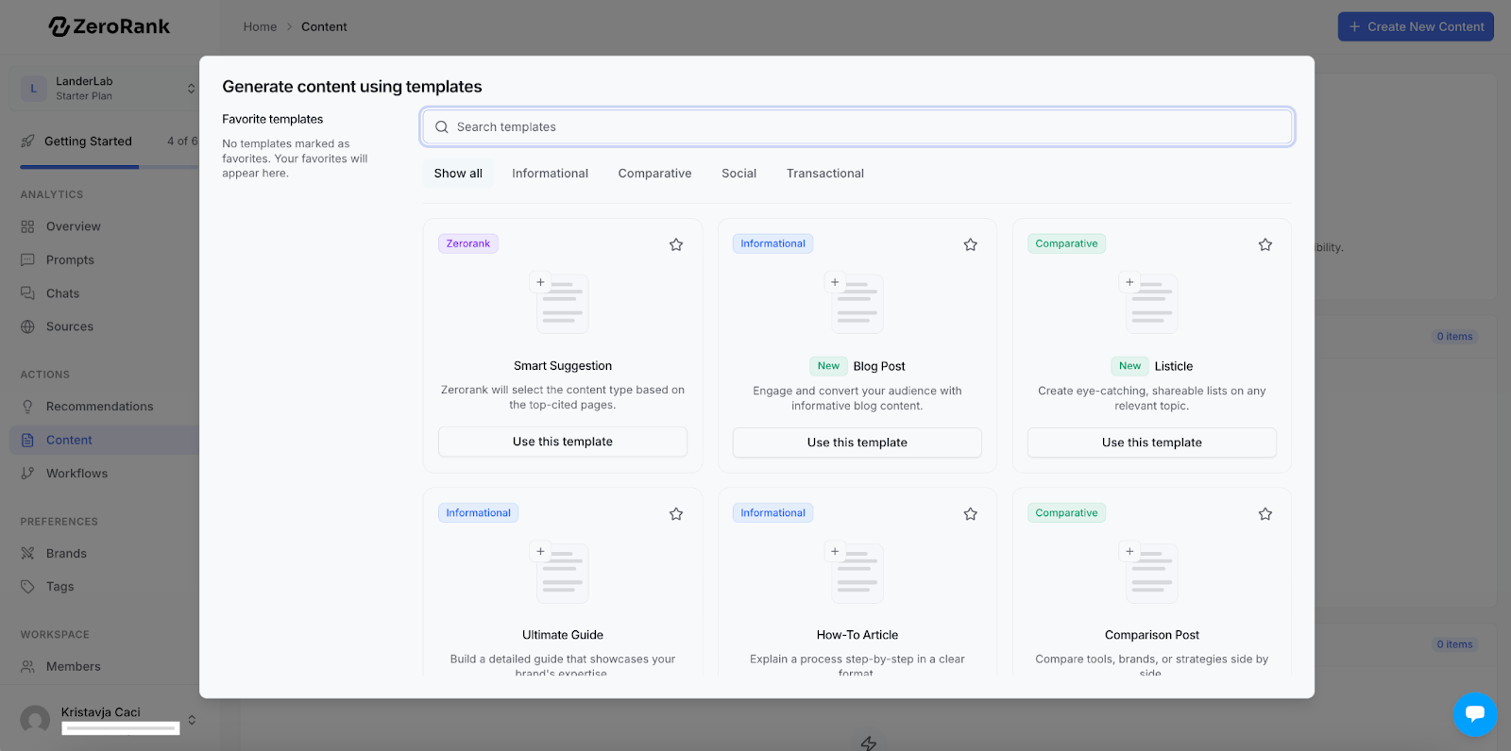Open the Social templates tab
This screenshot has width=1511, height=751.
(739, 174)
